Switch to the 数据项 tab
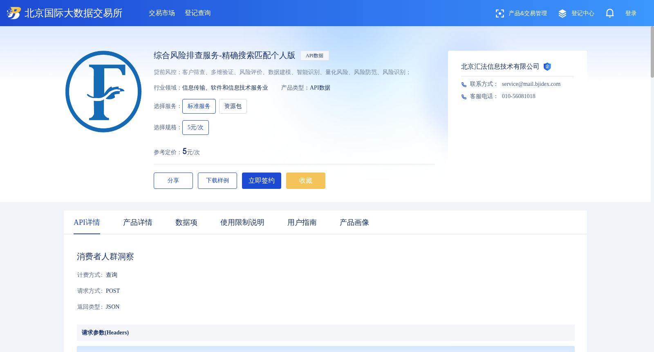The image size is (654, 352). [x=186, y=222]
